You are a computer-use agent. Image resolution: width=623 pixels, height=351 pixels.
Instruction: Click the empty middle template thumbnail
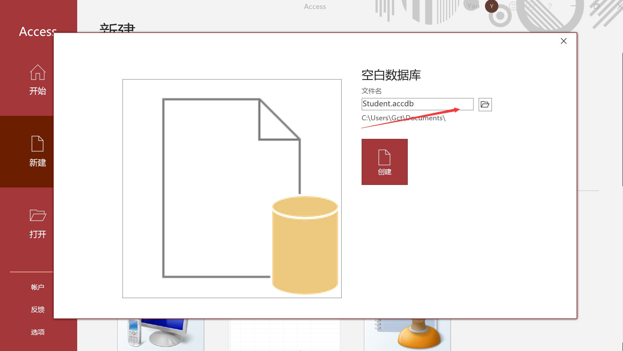coord(284,335)
